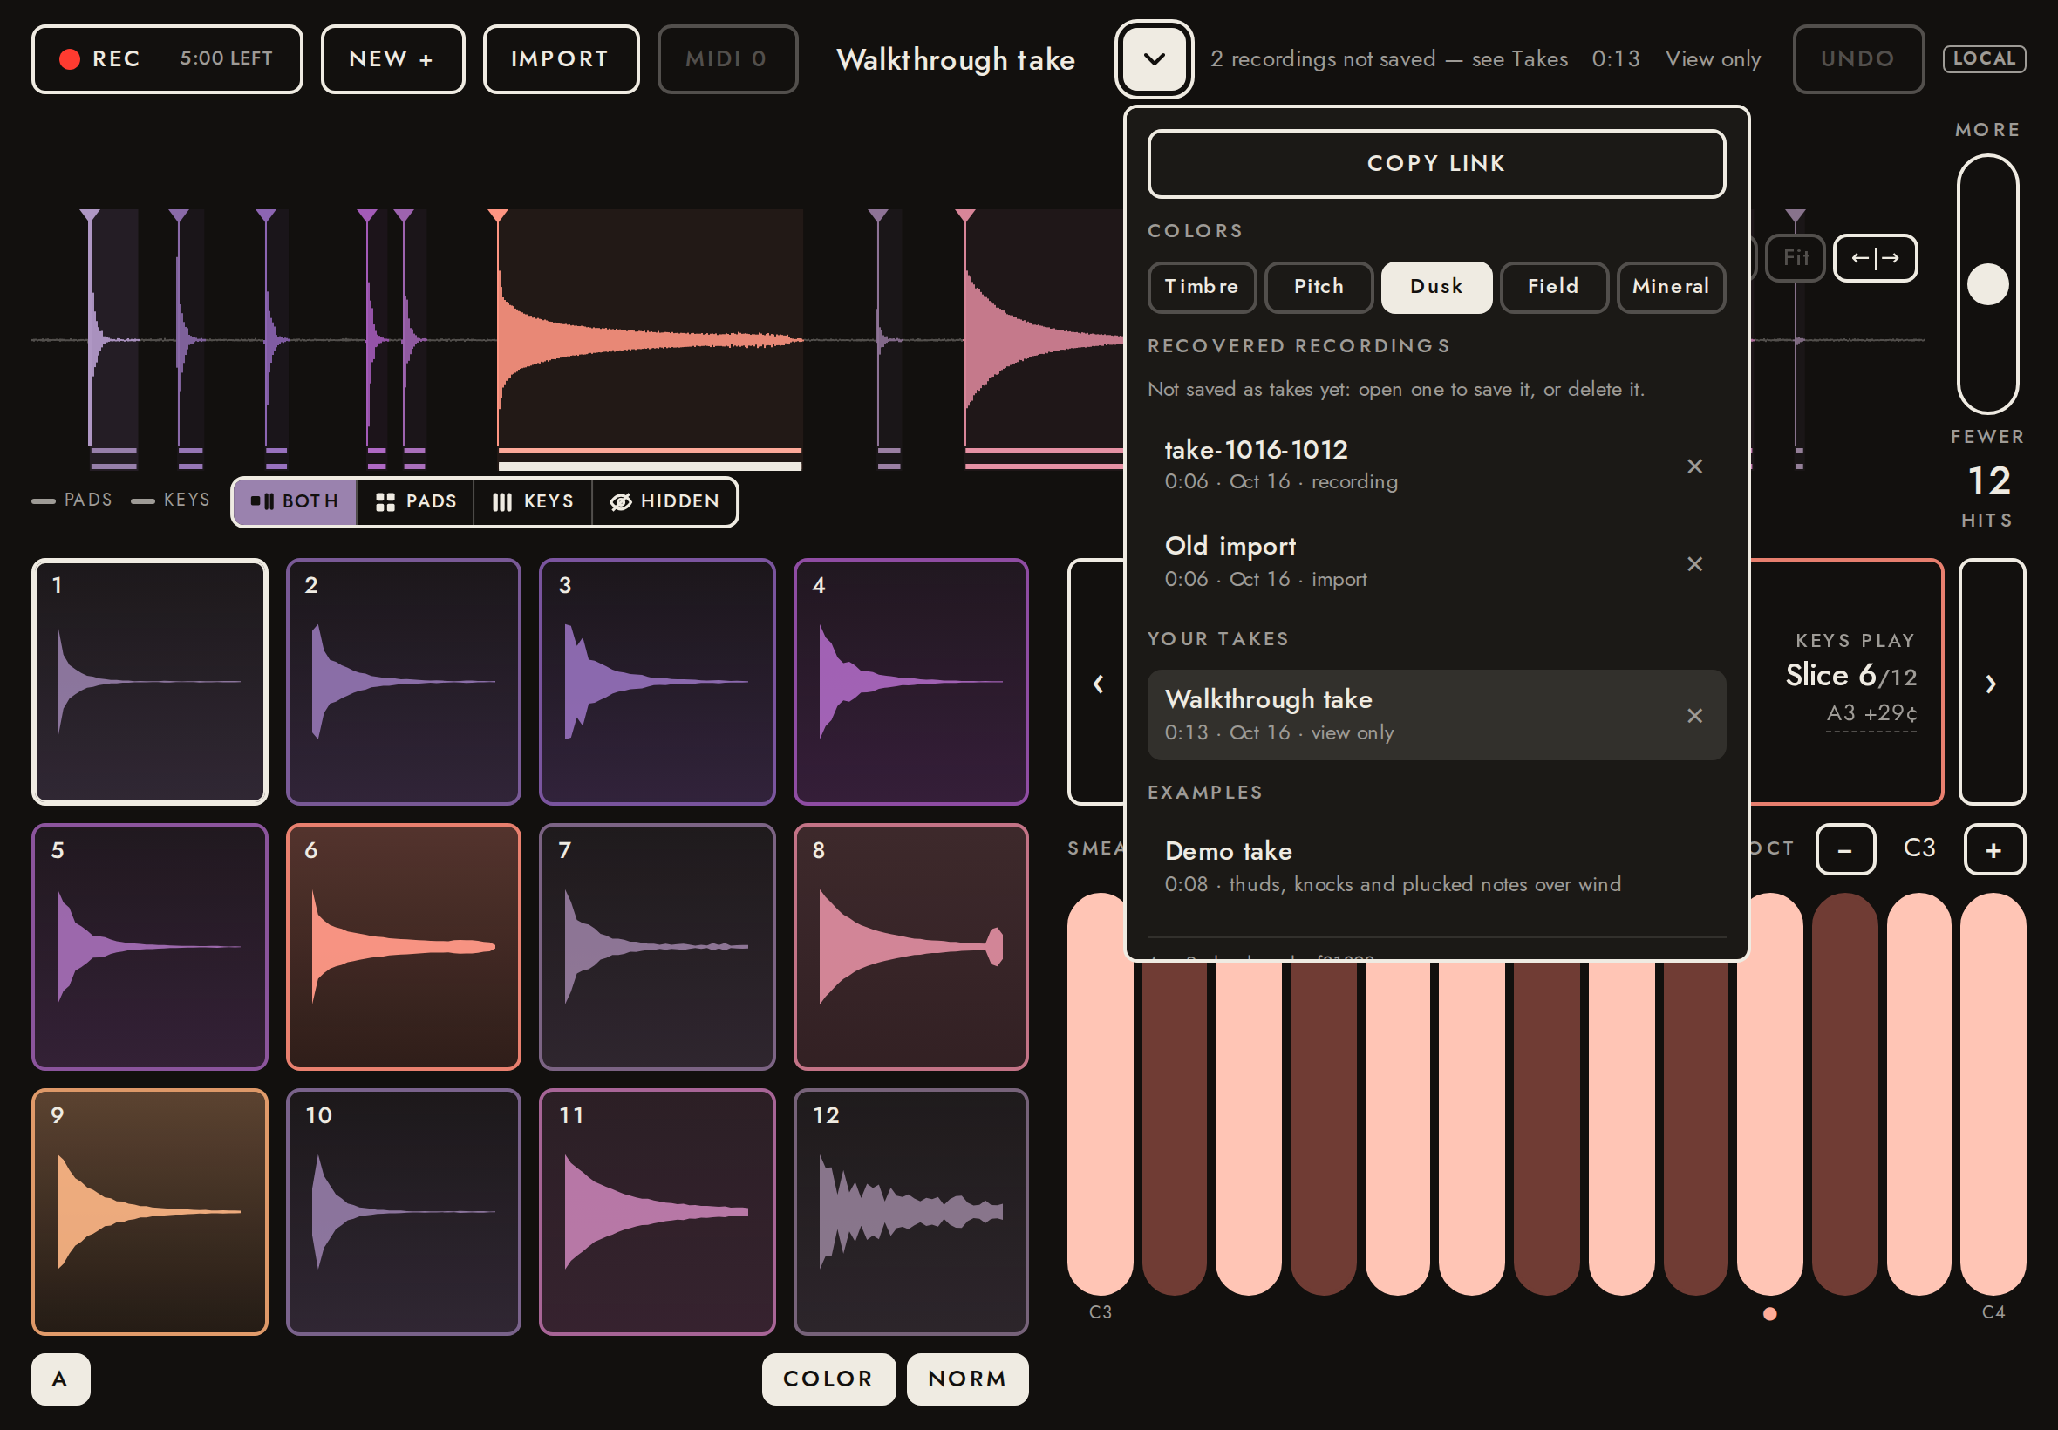This screenshot has width=2058, height=1430.
Task: Click the first purple slice marker
Action: click(90, 216)
